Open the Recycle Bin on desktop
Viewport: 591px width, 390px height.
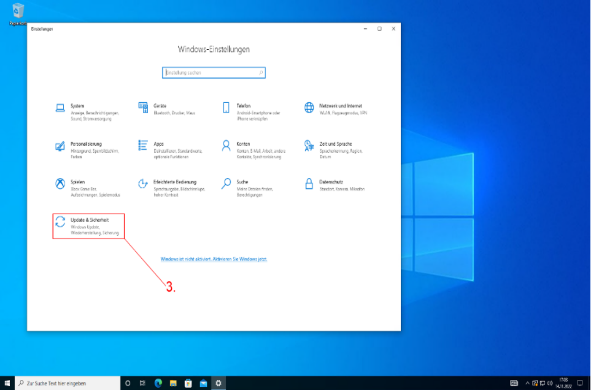tap(18, 12)
